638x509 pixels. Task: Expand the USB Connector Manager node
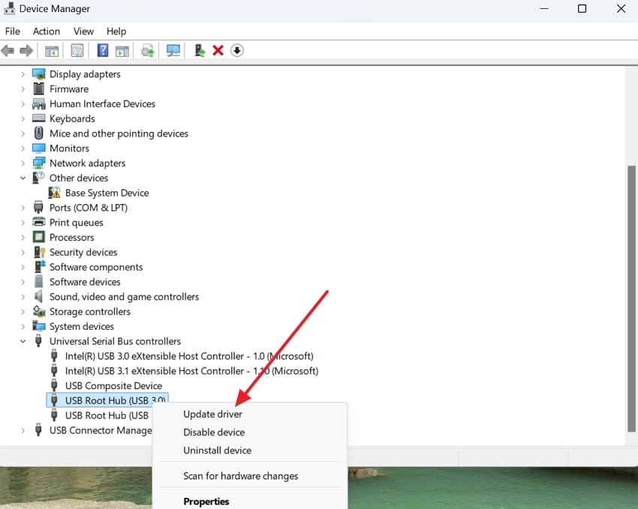tap(23, 430)
